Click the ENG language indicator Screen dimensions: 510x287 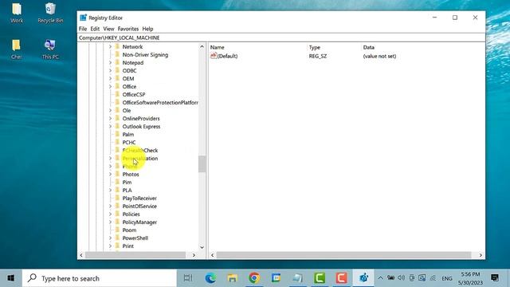(x=447, y=278)
